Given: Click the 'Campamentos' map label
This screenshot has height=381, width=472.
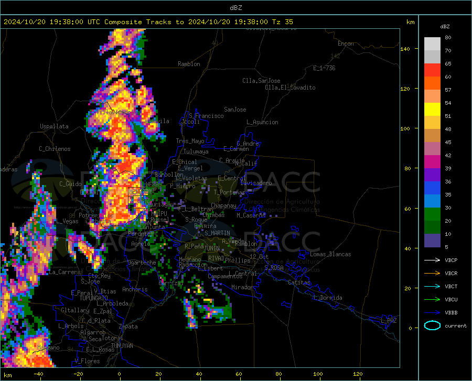Looking at the screenshot, I should click(x=225, y=276).
